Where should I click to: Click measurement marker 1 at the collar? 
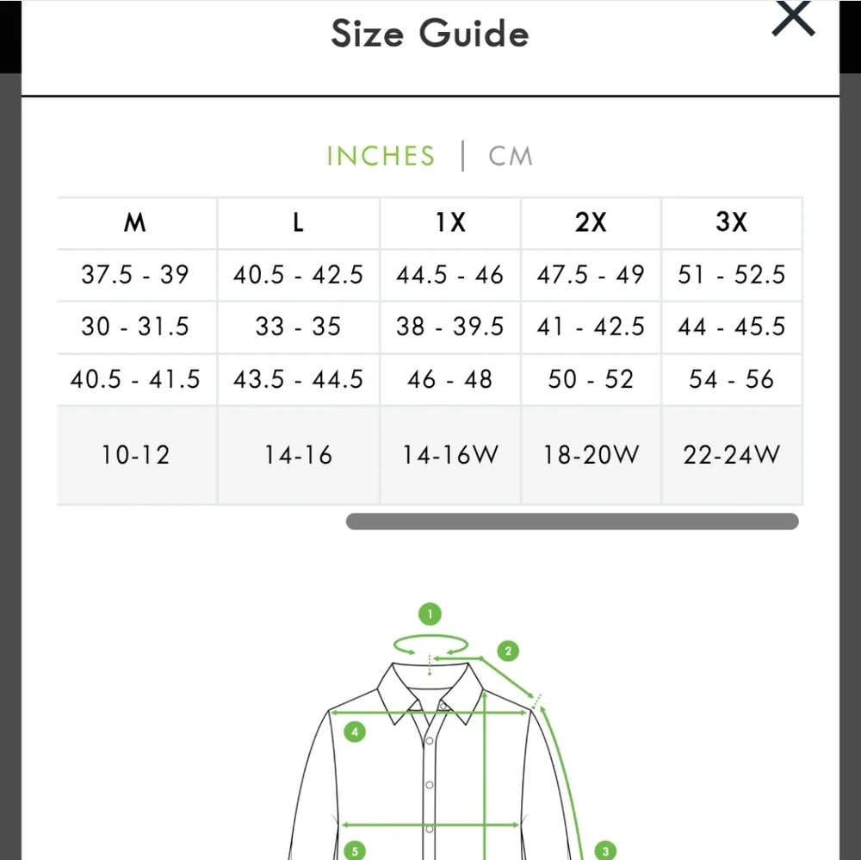tap(430, 614)
